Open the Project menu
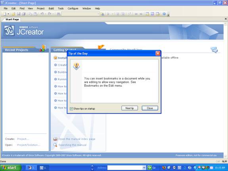Screen dimensions: 228x171 point(40,8)
